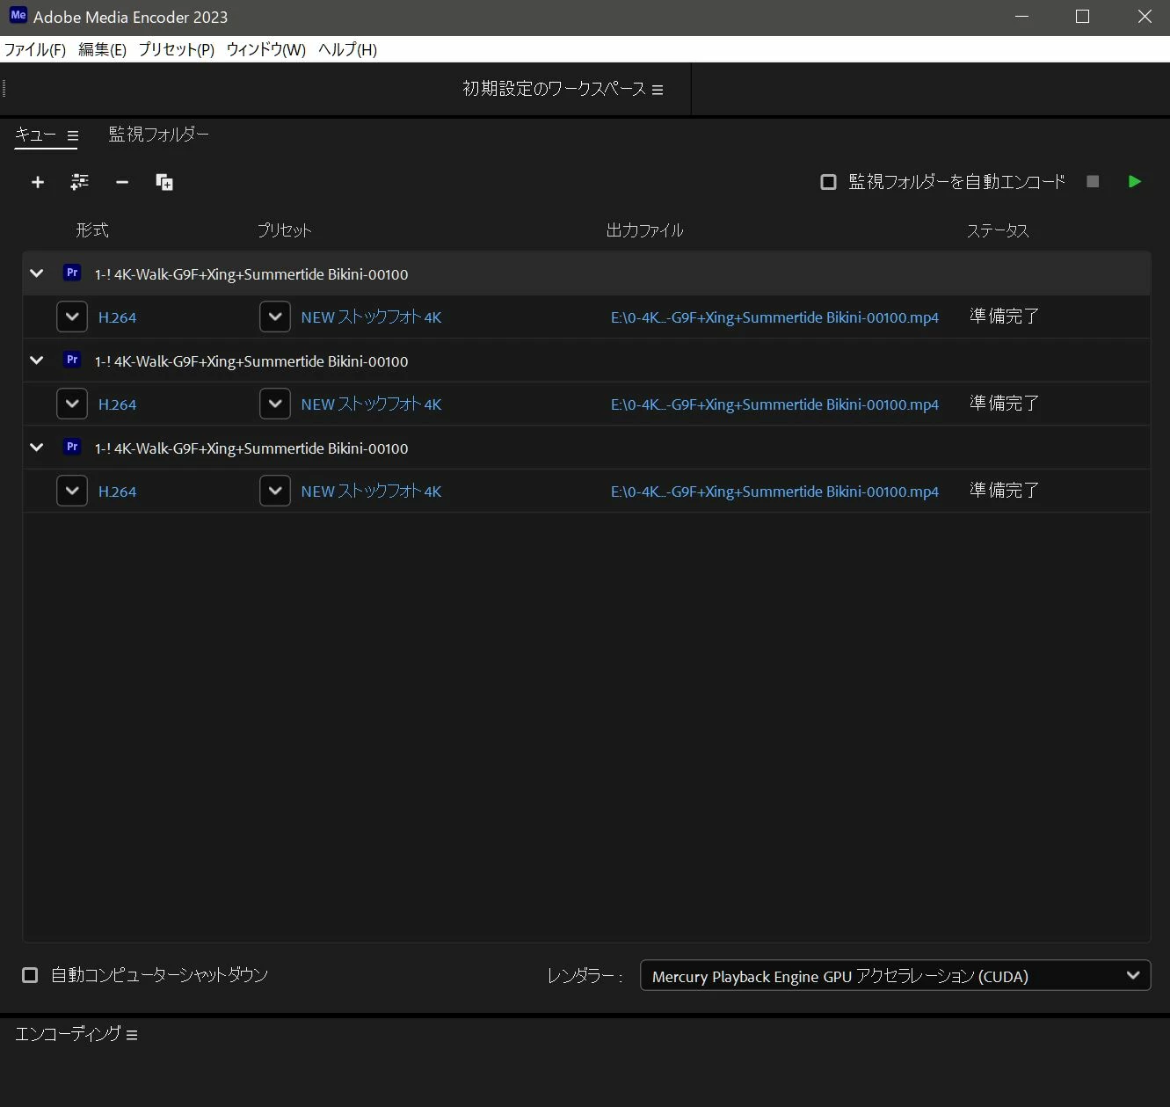
Task: Click the エンコーディング panel title
Action: 68,1034
